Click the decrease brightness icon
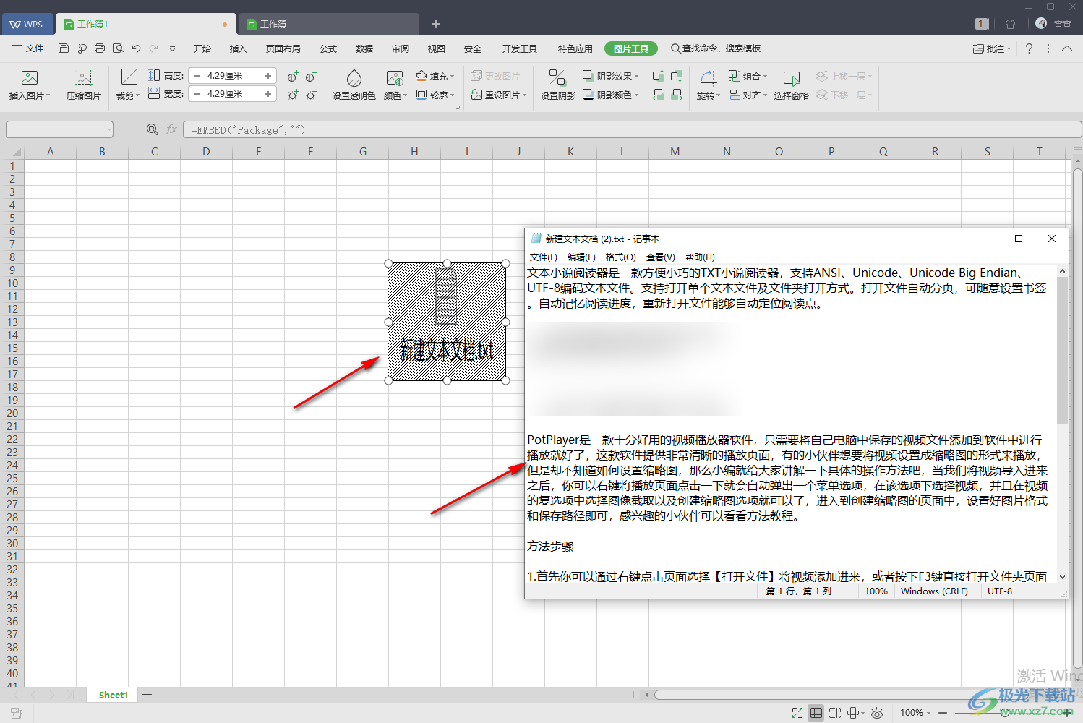This screenshot has width=1083, height=723. coord(312,95)
